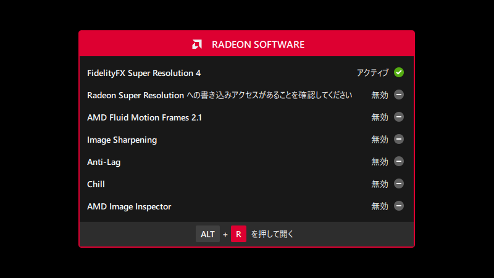Viewport: 494px width, 278px height.
Task: Click the disabled icon for Anti-Lag
Action: click(x=399, y=161)
